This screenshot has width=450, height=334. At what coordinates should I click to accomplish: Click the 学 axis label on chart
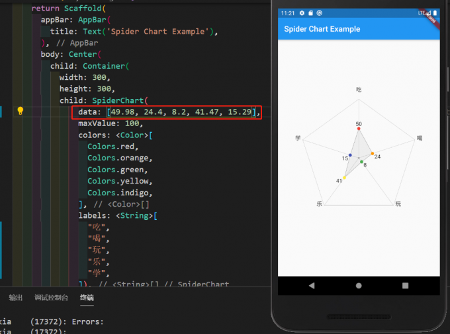tap(298, 138)
